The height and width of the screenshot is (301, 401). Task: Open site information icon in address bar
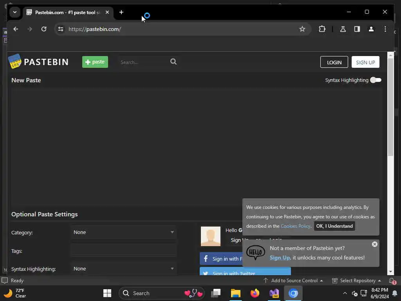[x=61, y=29]
